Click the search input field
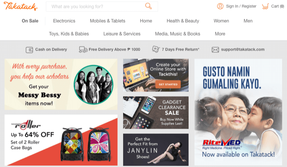The height and width of the screenshot is (167, 287). [102, 7]
